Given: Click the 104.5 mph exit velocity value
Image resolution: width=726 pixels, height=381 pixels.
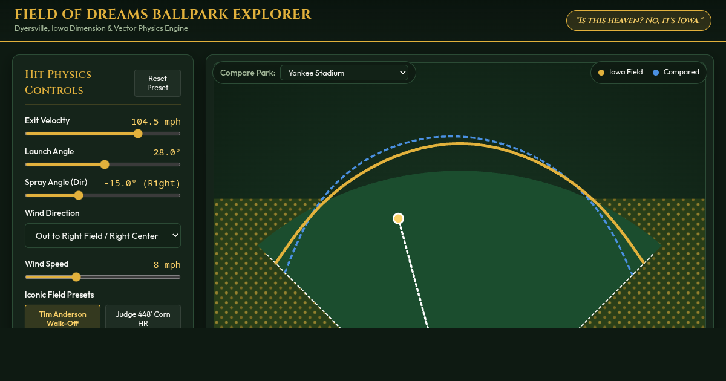Looking at the screenshot, I should 156,122.
